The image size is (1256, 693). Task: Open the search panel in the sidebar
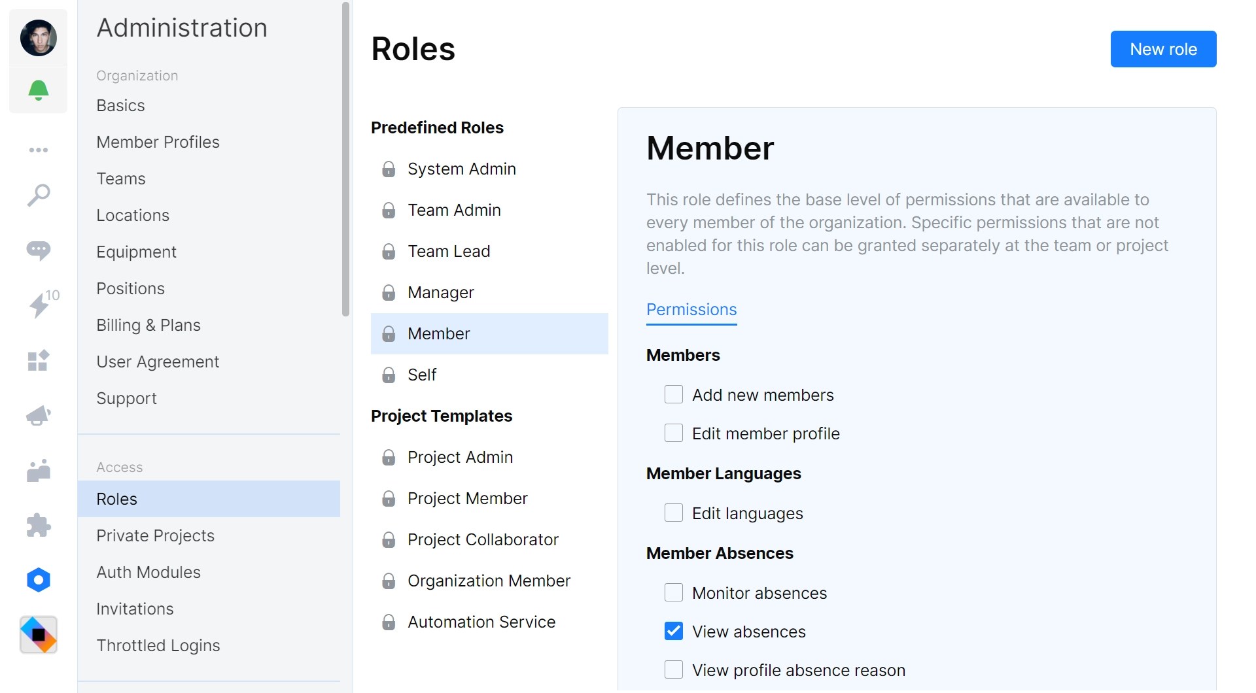click(39, 194)
